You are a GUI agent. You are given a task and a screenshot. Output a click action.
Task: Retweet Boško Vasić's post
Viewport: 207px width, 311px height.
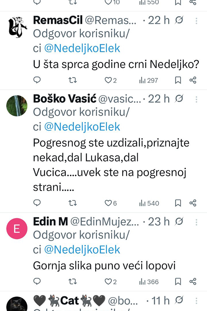(x=72, y=203)
